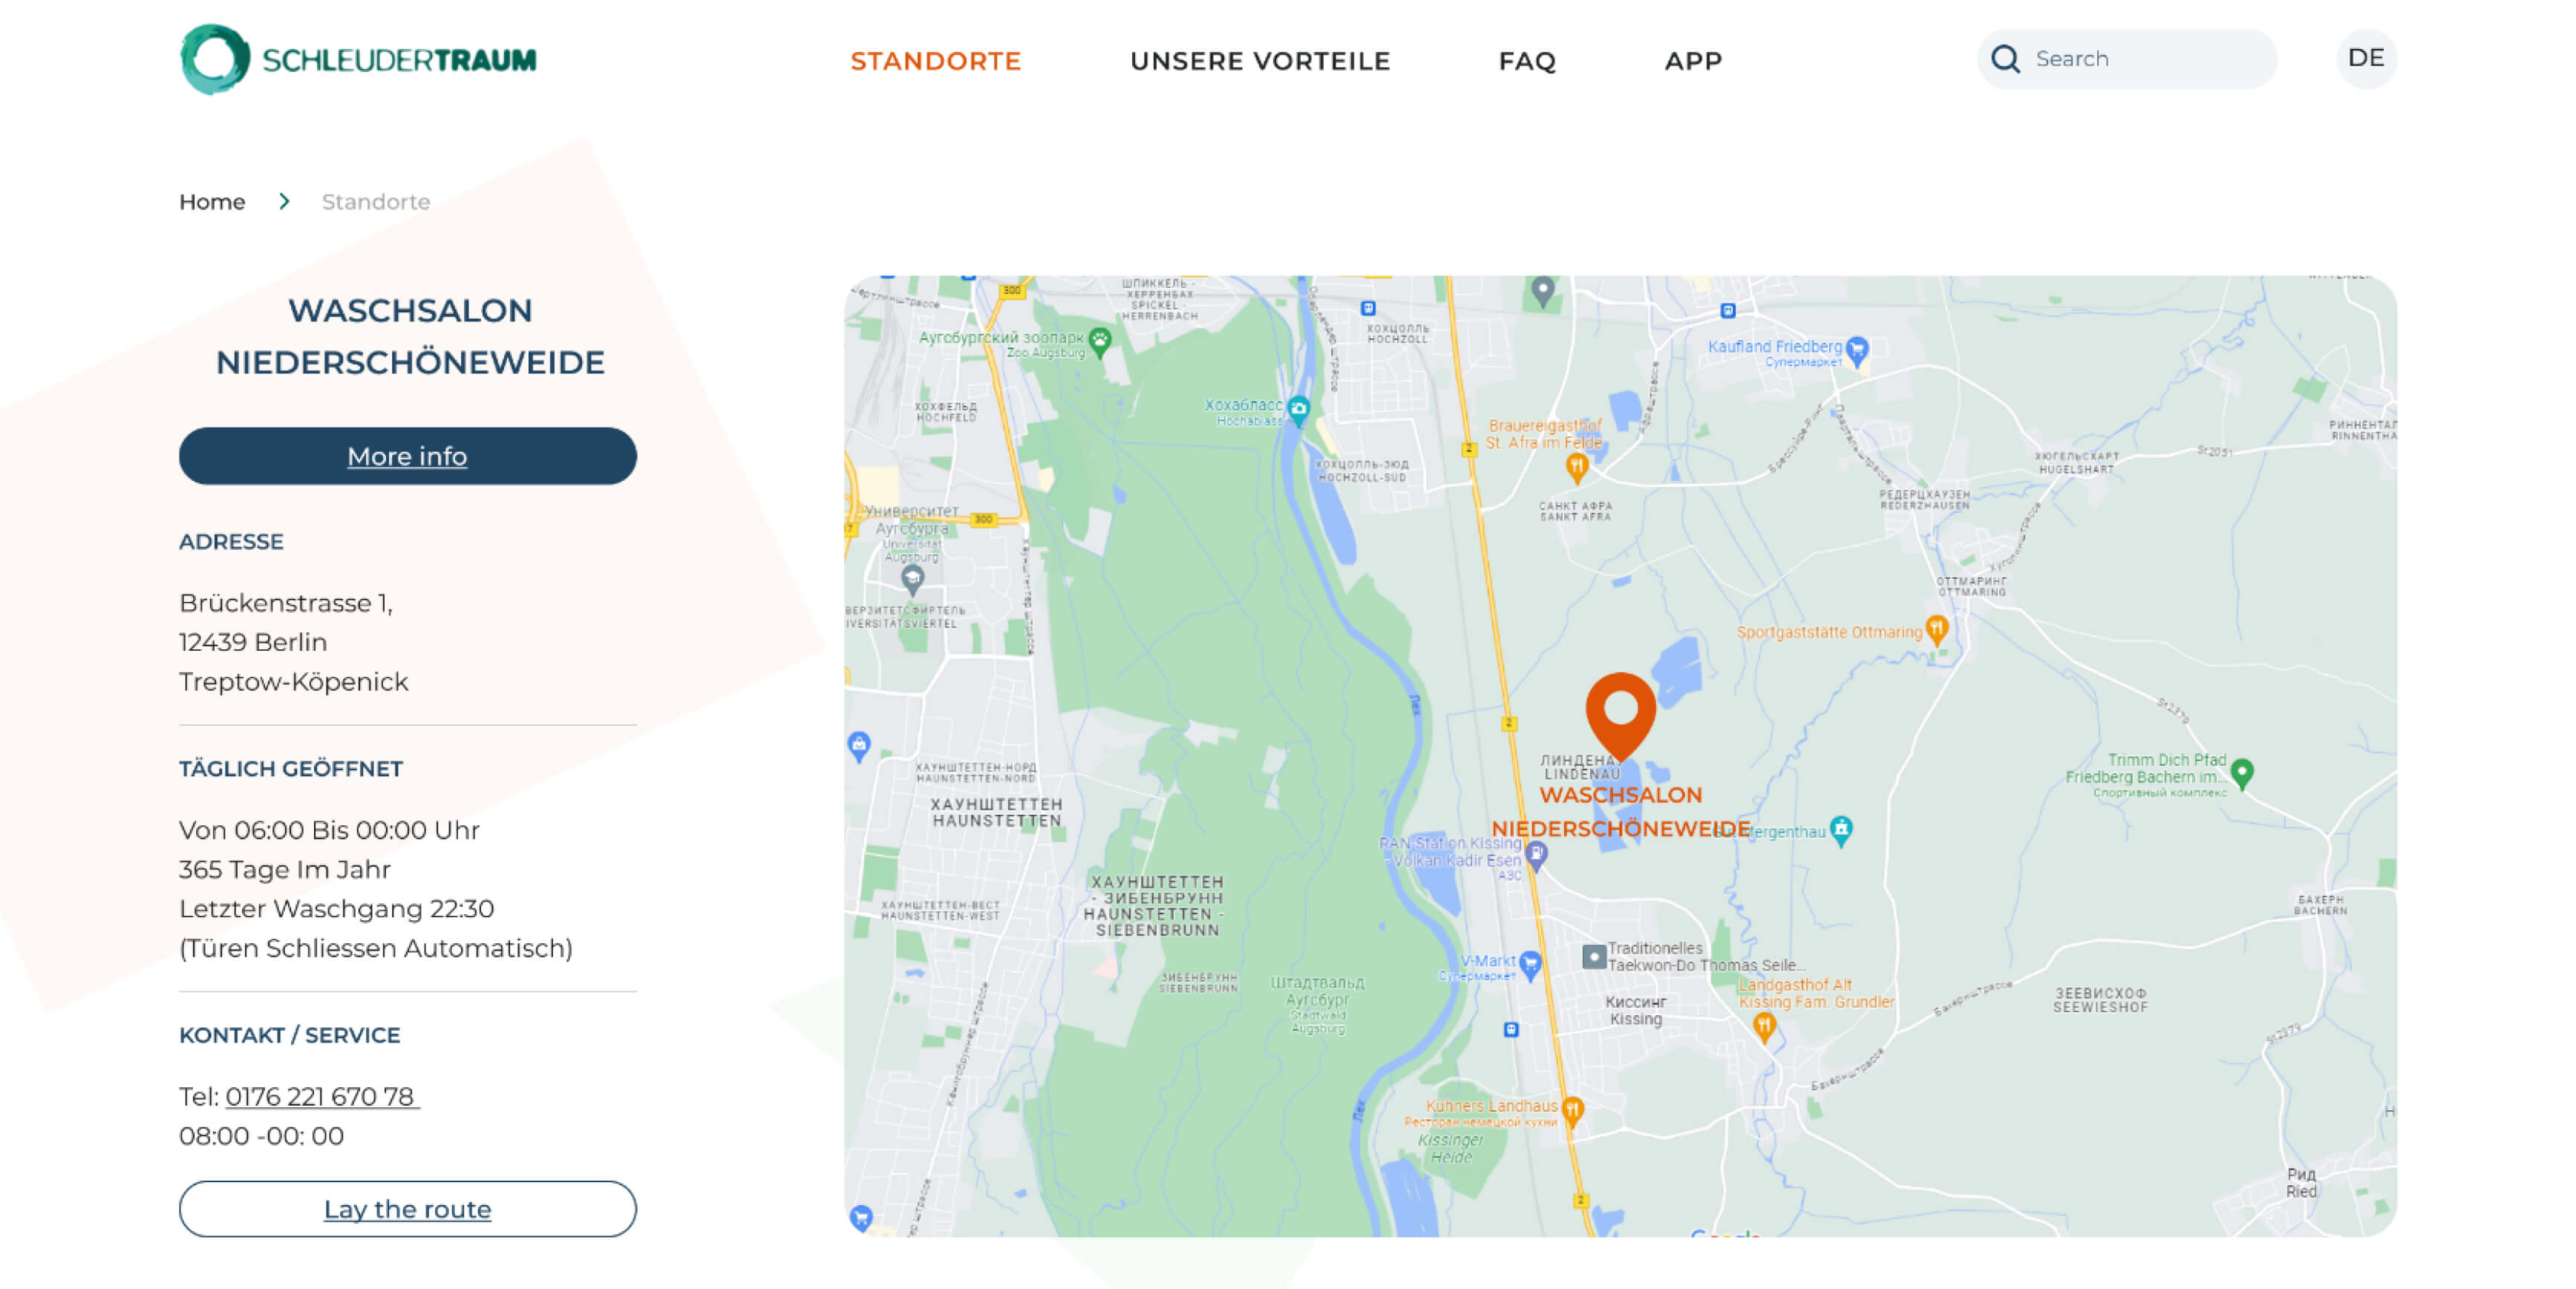Call the phone number 0176 221 670 78
Image resolution: width=2576 pixels, height=1289 pixels.
(321, 1096)
